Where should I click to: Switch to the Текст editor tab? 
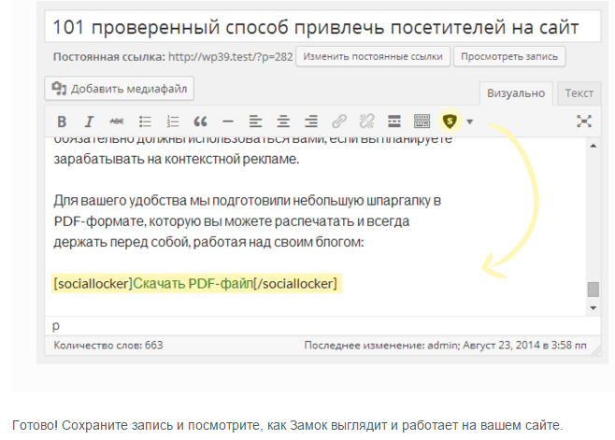point(579,93)
